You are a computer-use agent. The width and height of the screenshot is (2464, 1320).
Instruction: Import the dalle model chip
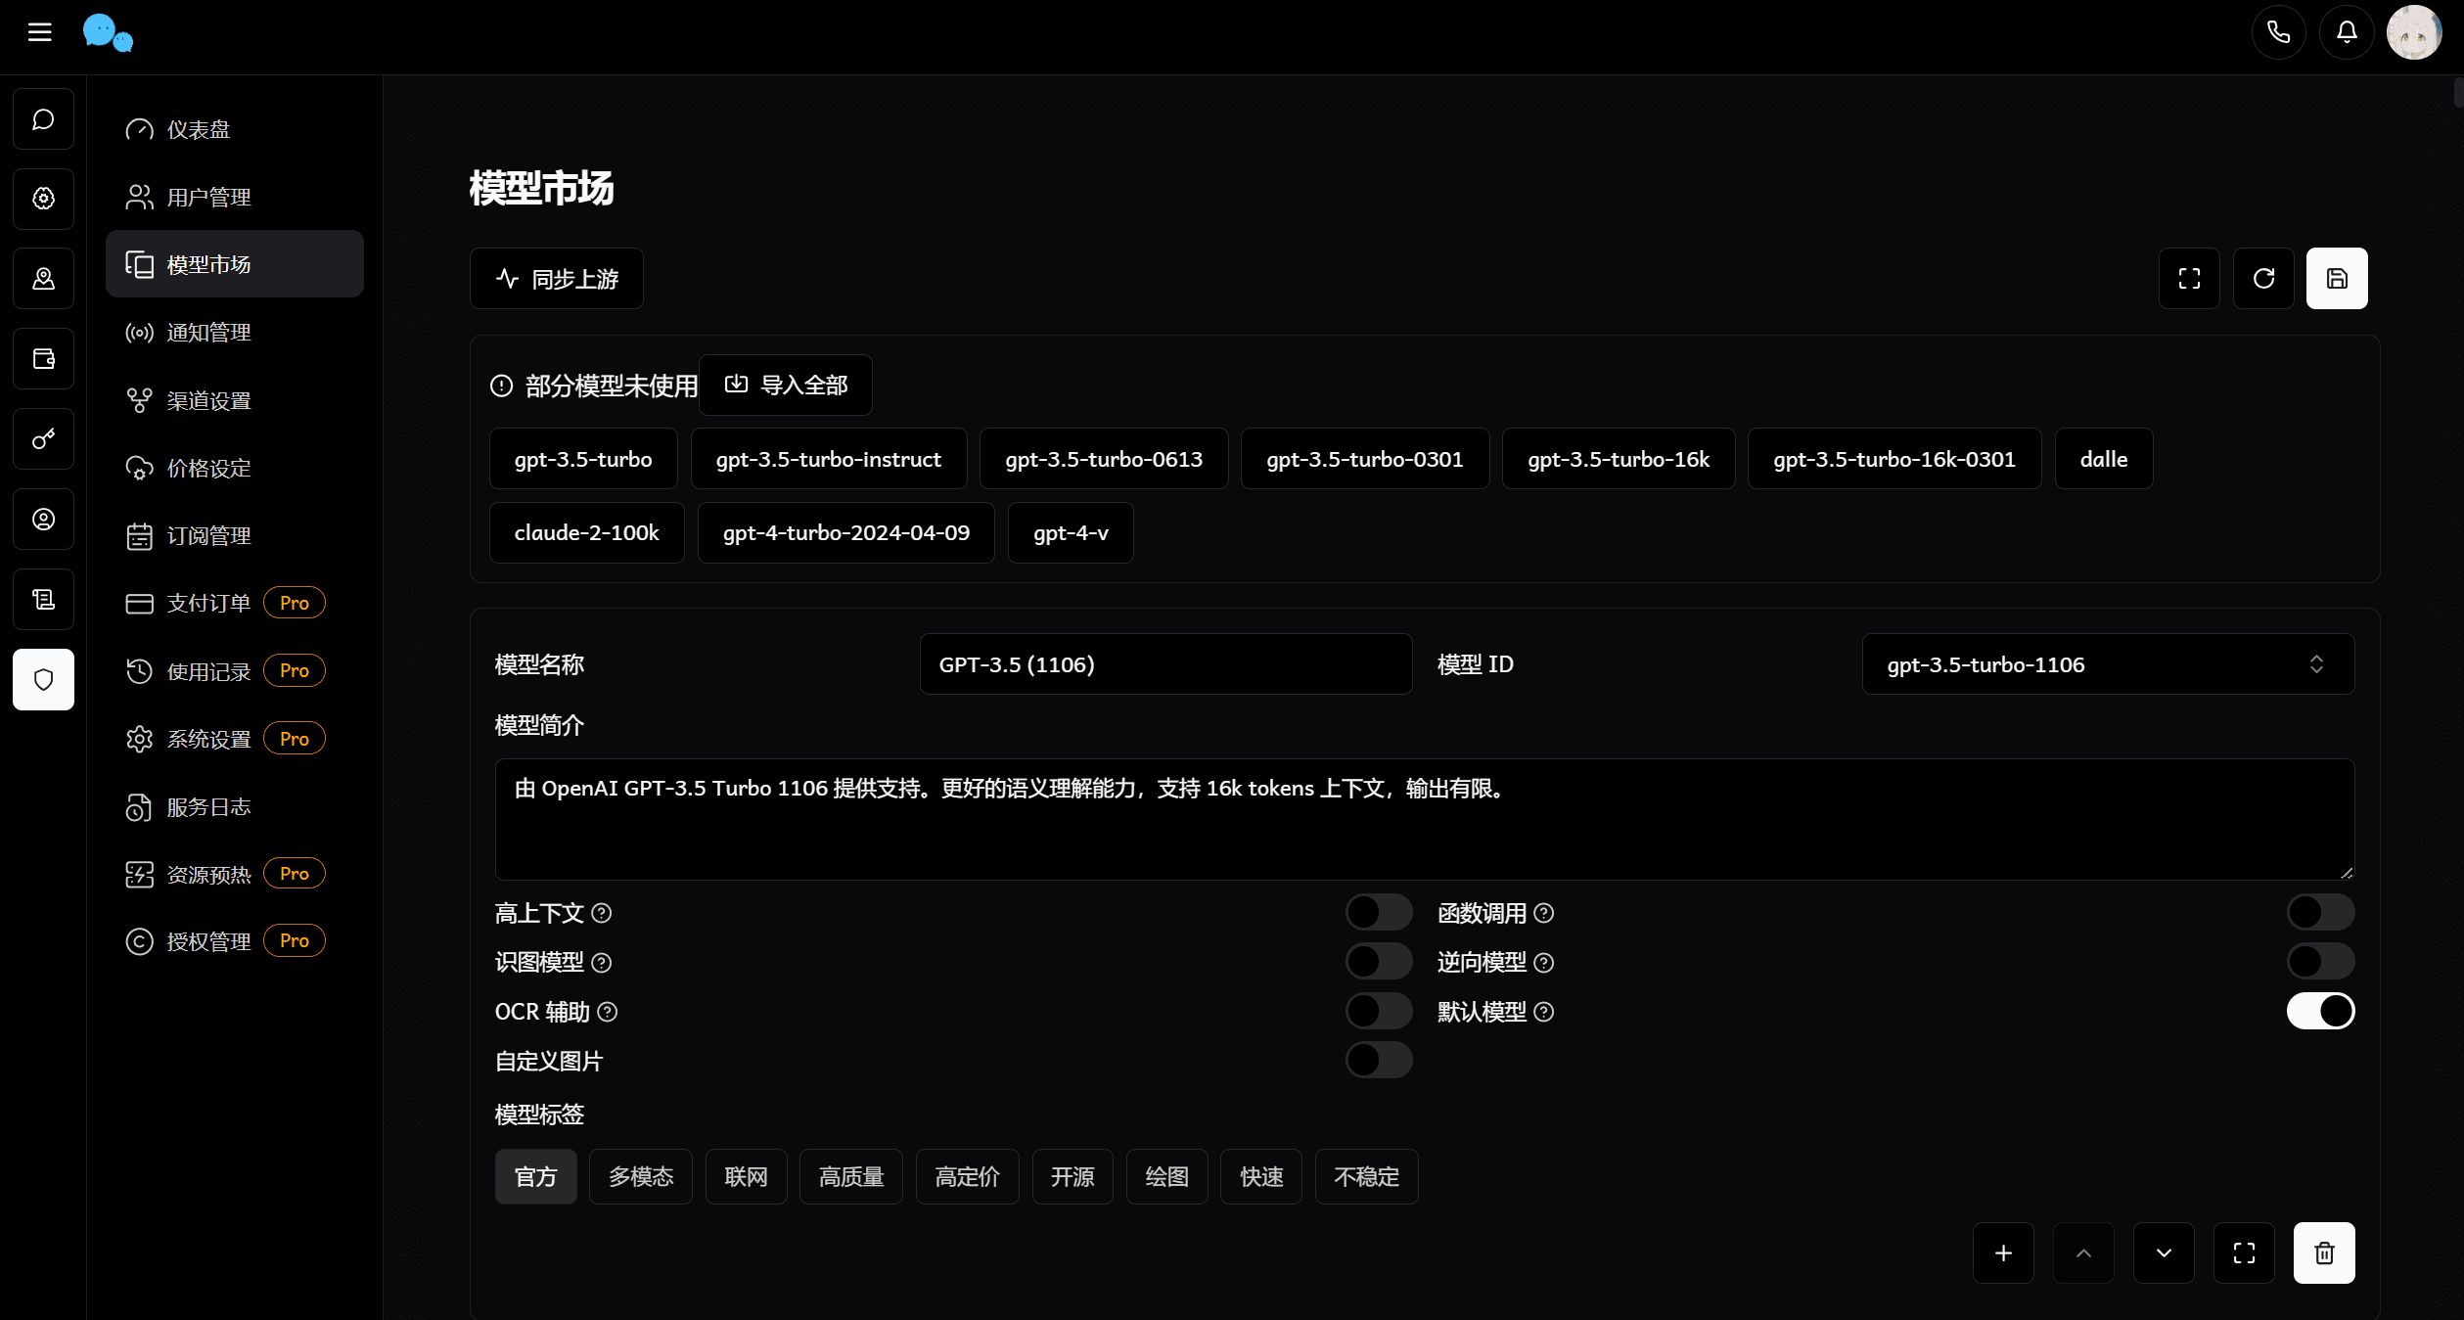point(2104,459)
